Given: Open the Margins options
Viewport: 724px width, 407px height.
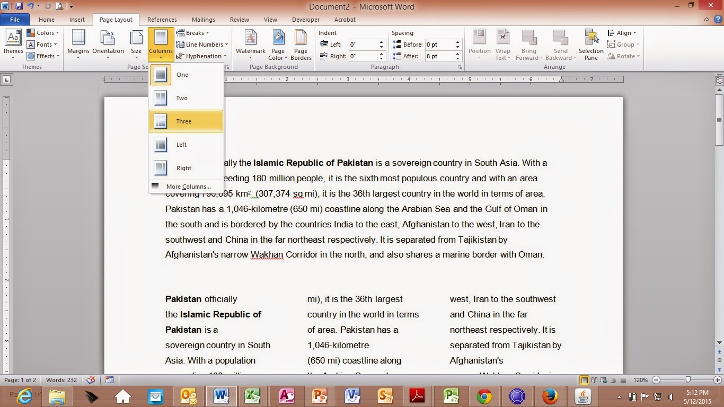Looking at the screenshot, I should coord(78,45).
